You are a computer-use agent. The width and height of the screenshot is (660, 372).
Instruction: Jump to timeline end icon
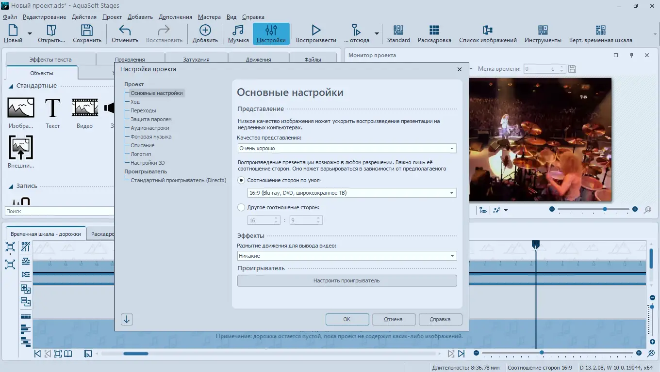point(461,354)
